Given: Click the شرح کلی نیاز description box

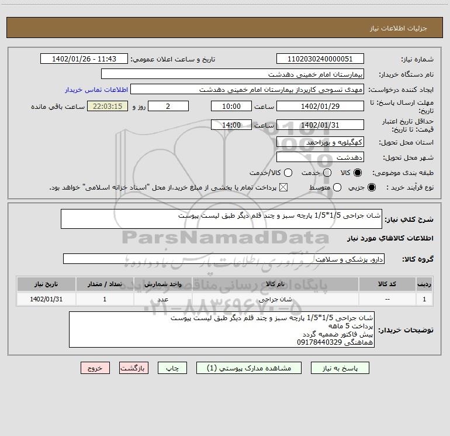Looking at the screenshot, I should [221, 219].
